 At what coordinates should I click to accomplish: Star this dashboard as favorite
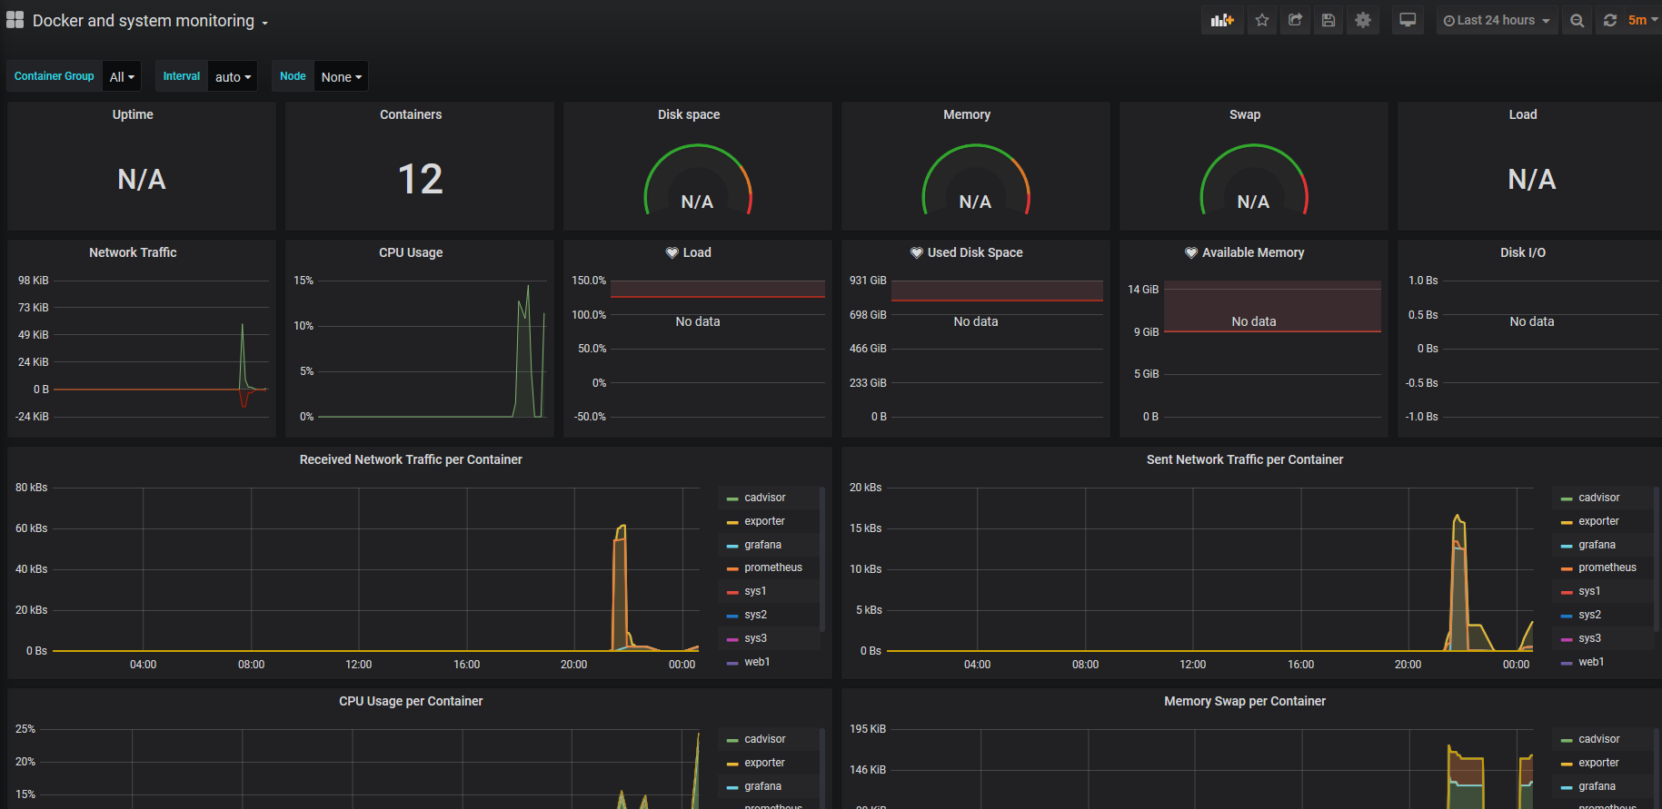point(1262,20)
